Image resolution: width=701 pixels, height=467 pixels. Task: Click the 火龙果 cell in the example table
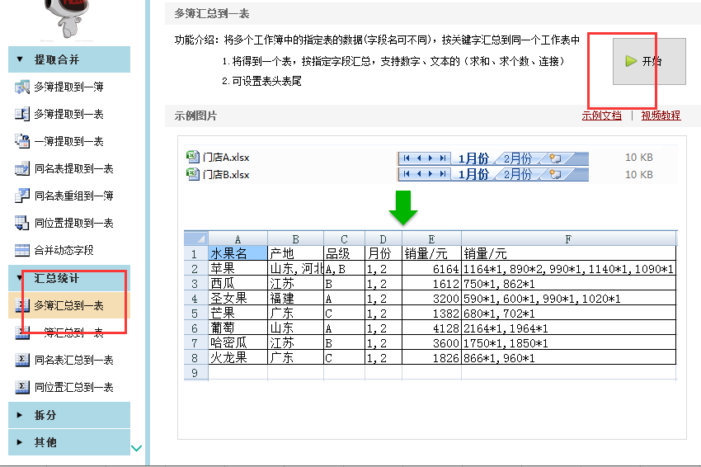click(x=238, y=358)
